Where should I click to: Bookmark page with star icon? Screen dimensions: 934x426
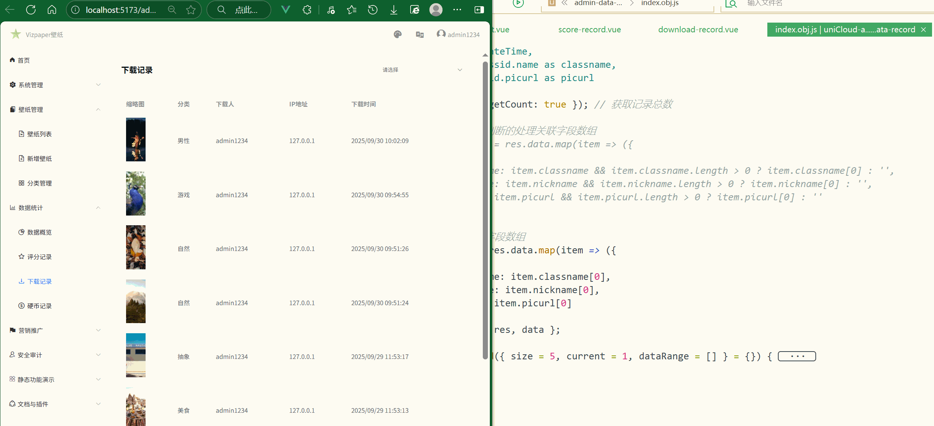click(x=191, y=10)
